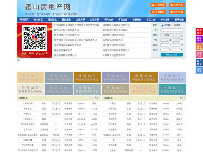Image resolution: width=203 pixels, height=152 pixels.
Task: Open 求租信息 navigation item
Action: (123, 20)
